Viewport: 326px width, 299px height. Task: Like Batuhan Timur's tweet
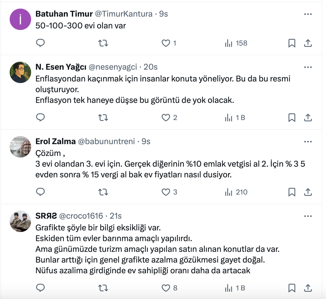(166, 43)
